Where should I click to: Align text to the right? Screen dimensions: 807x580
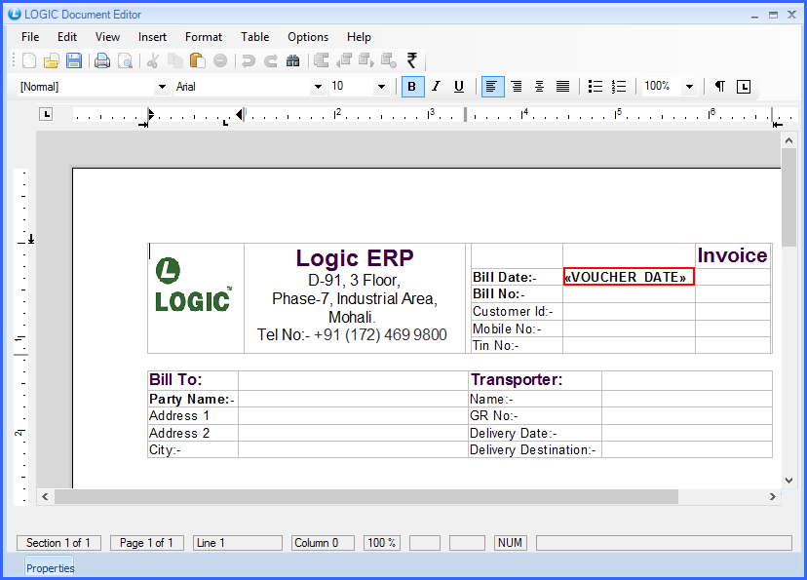(517, 87)
